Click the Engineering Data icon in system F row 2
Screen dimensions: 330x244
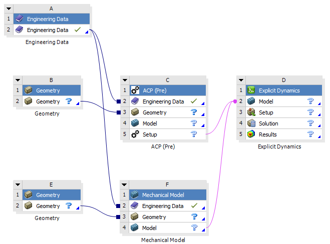point(135,205)
